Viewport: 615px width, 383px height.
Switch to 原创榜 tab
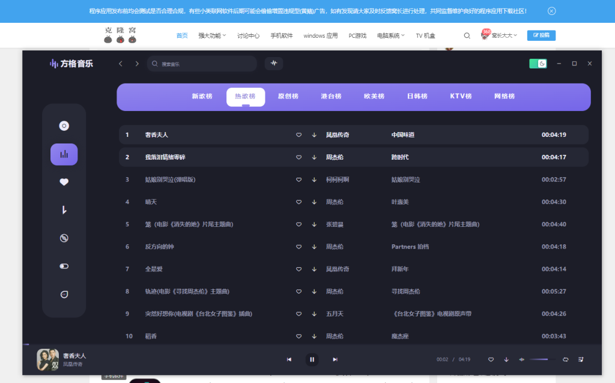(x=288, y=97)
